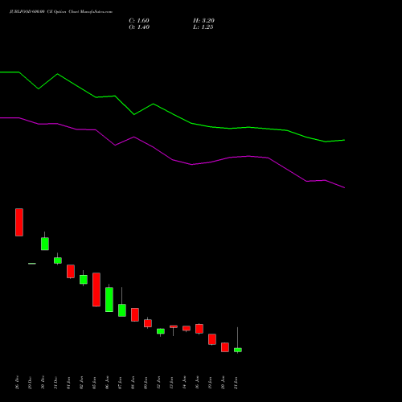Click the '08 Jan' date label

click(133, 383)
